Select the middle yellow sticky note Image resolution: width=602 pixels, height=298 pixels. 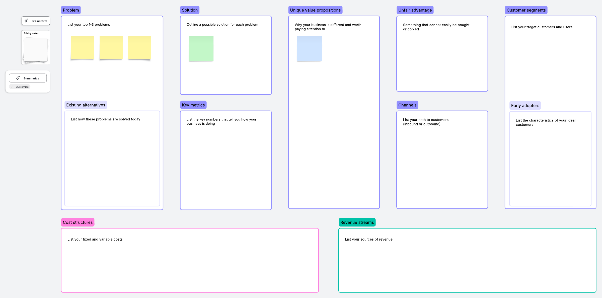pos(111,48)
